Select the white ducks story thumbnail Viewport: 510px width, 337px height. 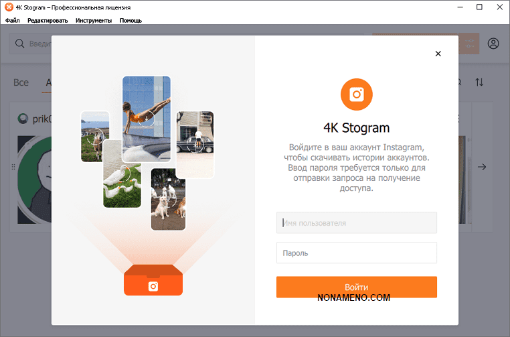122,174
